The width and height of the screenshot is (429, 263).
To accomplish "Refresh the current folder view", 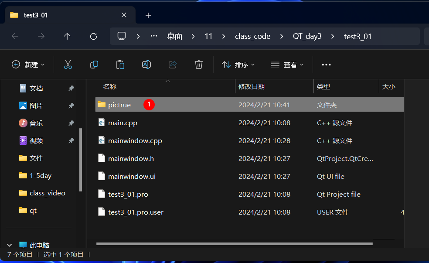I will click(x=93, y=36).
